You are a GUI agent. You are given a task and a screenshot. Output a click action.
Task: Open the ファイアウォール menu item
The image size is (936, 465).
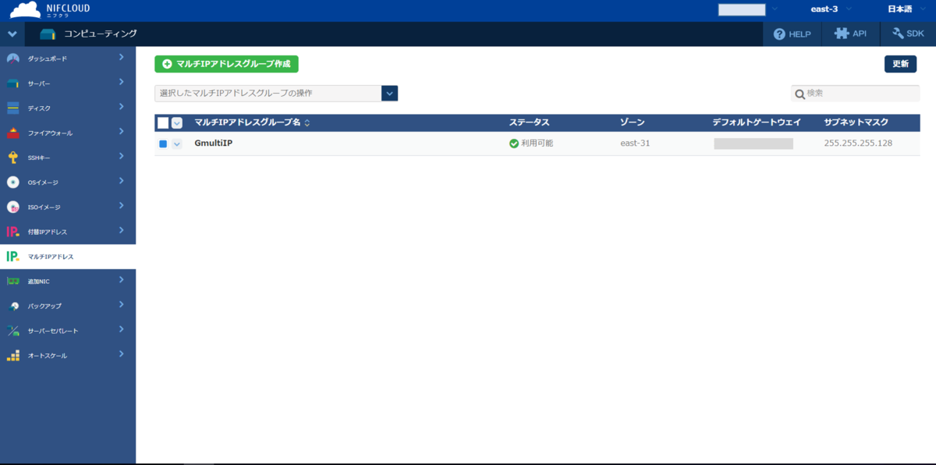[x=68, y=133]
